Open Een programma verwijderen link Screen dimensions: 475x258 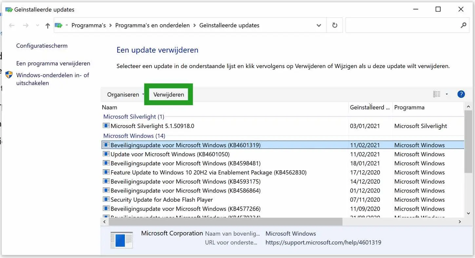click(x=53, y=64)
